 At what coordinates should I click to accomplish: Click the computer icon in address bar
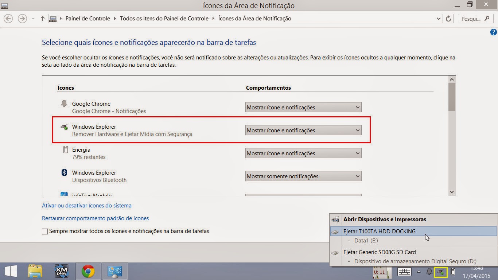[53, 19]
